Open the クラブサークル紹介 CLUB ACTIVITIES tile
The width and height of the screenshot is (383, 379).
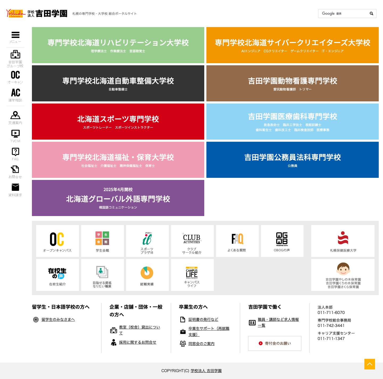(192, 241)
